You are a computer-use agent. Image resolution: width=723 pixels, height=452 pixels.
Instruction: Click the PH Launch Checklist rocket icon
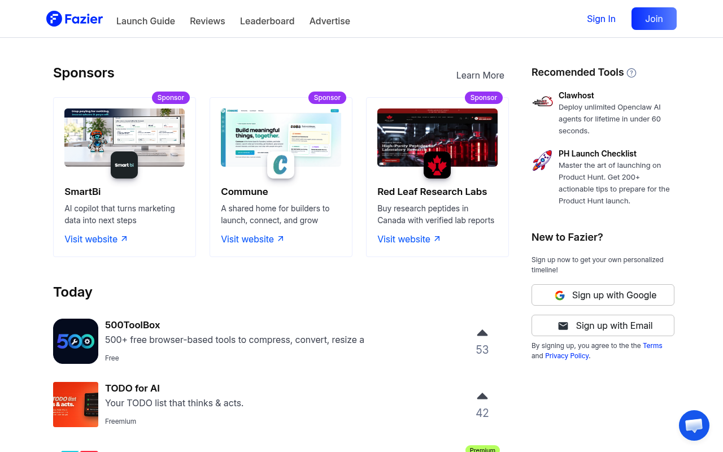[x=542, y=160]
